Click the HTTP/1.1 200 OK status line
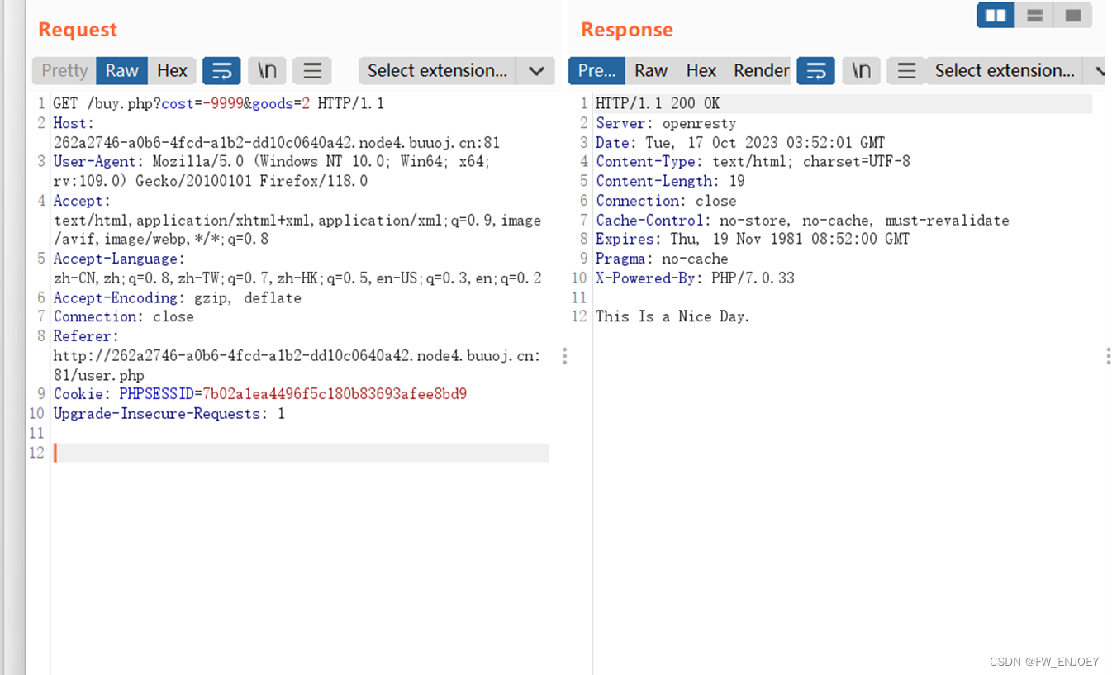Viewport: 1112px width, 675px height. (x=658, y=103)
